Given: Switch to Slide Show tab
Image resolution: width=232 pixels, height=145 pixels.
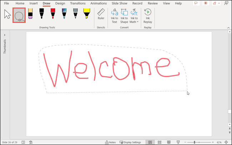Looking at the screenshot, I should click(x=120, y=3).
